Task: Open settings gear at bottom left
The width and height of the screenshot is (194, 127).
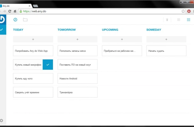Action: point(2,120)
